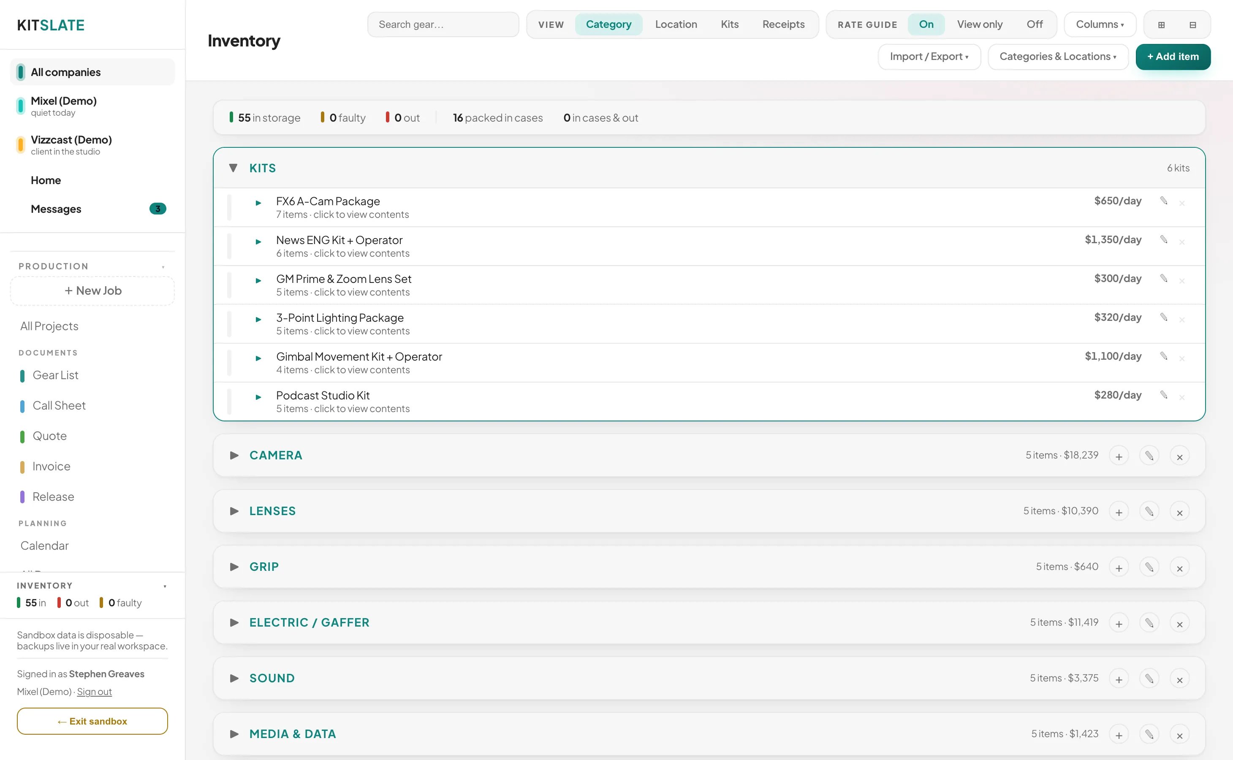Image resolution: width=1233 pixels, height=760 pixels.
Task: Edit the News ENG Kit + Operator
Action: (1164, 239)
